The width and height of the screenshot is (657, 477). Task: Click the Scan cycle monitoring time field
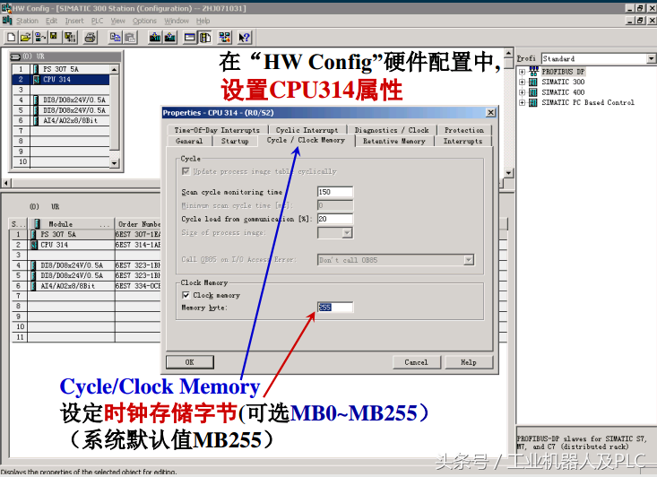pos(335,192)
